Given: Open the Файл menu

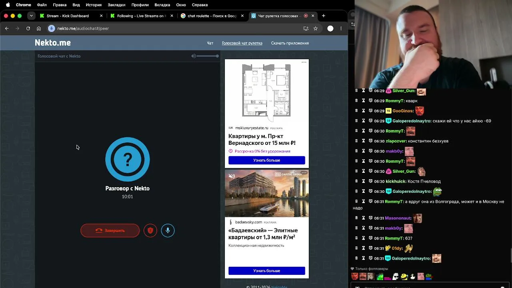Looking at the screenshot, I should (42, 5).
